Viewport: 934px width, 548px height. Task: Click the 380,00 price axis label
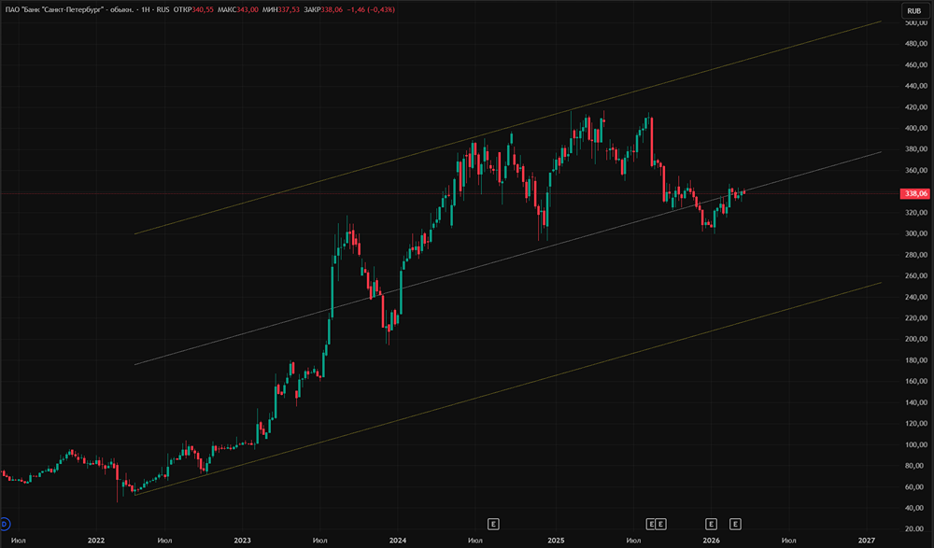click(915, 149)
